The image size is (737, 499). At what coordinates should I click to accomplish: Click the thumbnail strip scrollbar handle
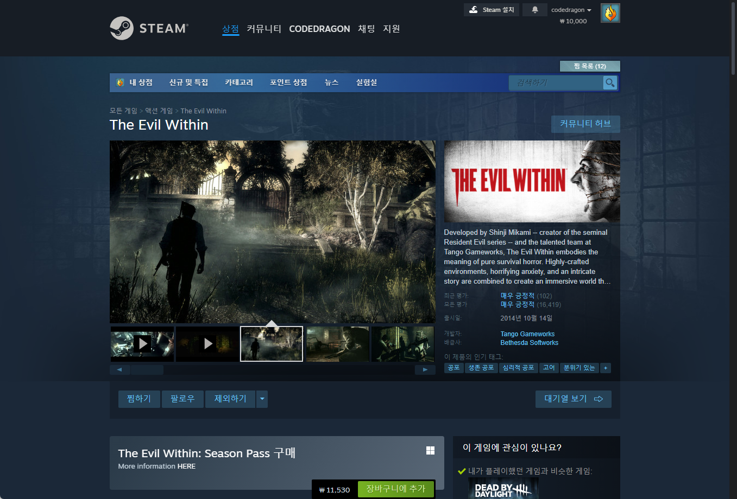147,370
